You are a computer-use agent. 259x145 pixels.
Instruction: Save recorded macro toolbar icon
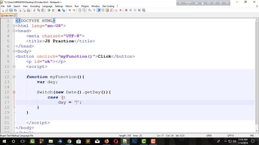[x=144, y=10]
